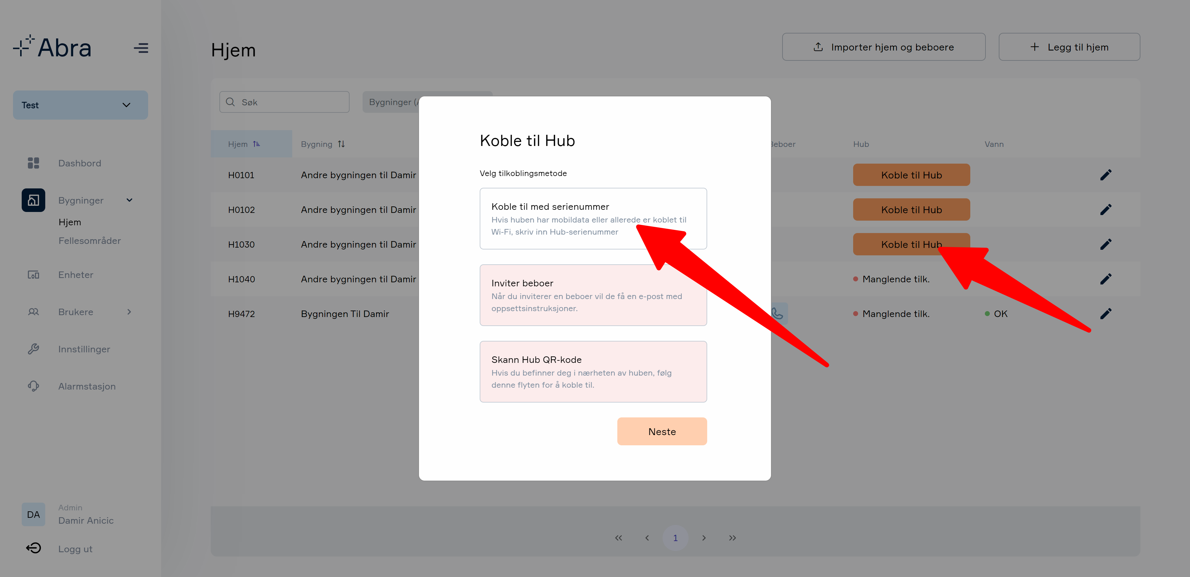The height and width of the screenshot is (577, 1190).
Task: Collapse the Bygninger menu chevron
Action: click(129, 200)
